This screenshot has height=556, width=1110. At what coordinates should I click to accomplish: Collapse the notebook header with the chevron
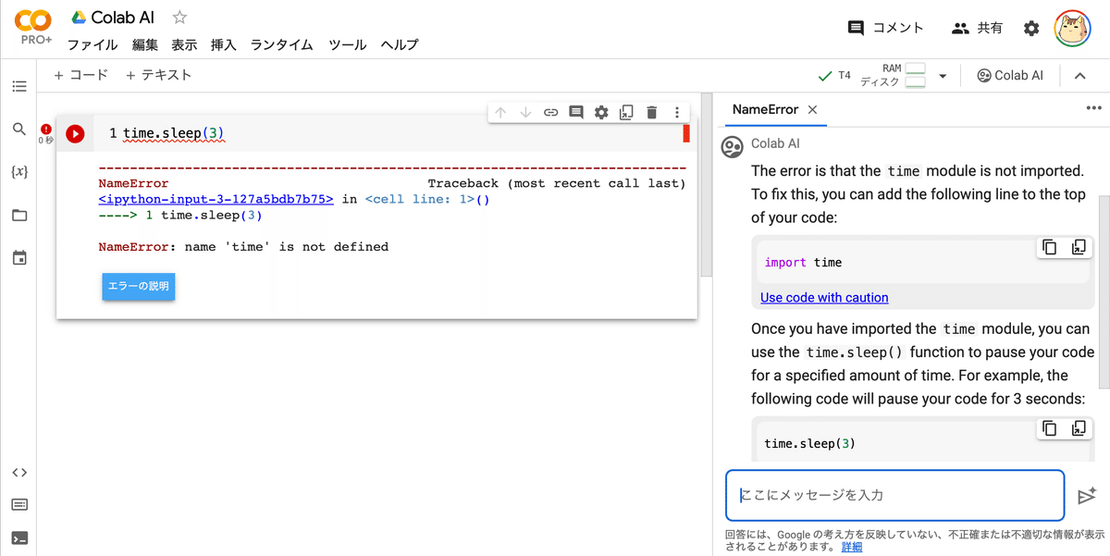click(x=1080, y=75)
